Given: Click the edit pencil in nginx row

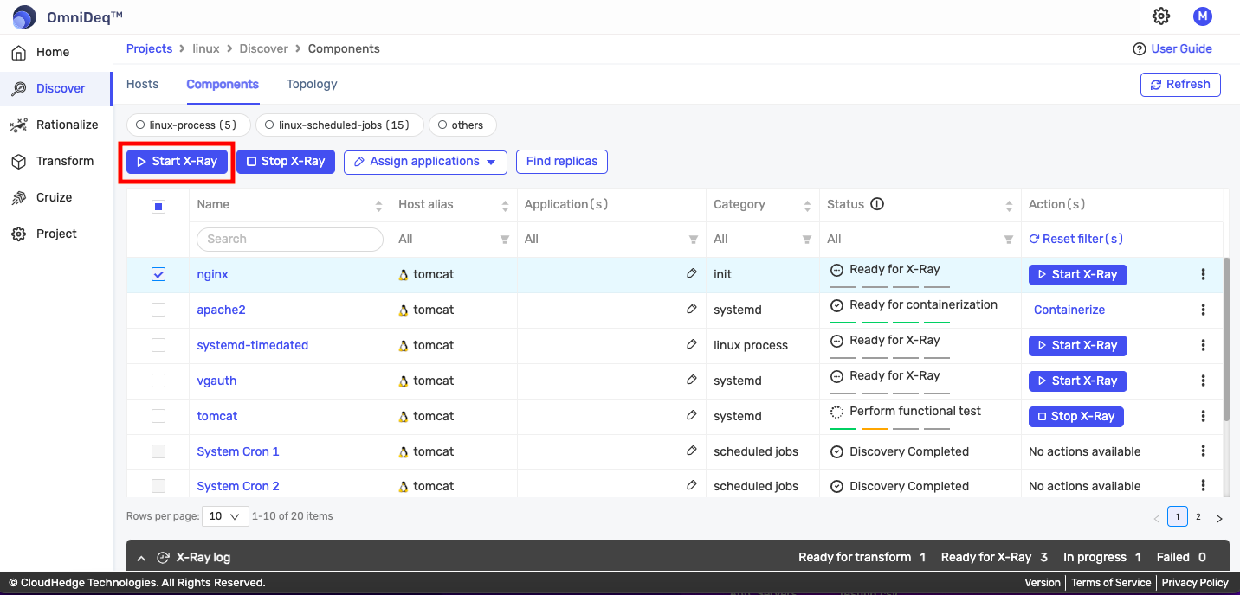Looking at the screenshot, I should 691,273.
